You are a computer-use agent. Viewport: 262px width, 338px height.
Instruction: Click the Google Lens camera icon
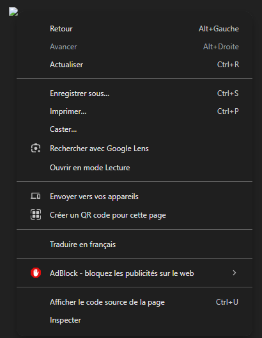(36, 149)
